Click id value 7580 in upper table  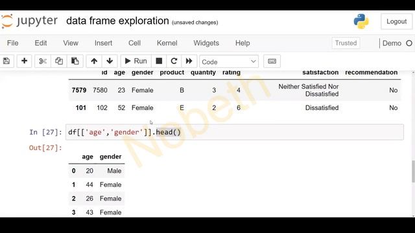pyautogui.click(x=100, y=91)
